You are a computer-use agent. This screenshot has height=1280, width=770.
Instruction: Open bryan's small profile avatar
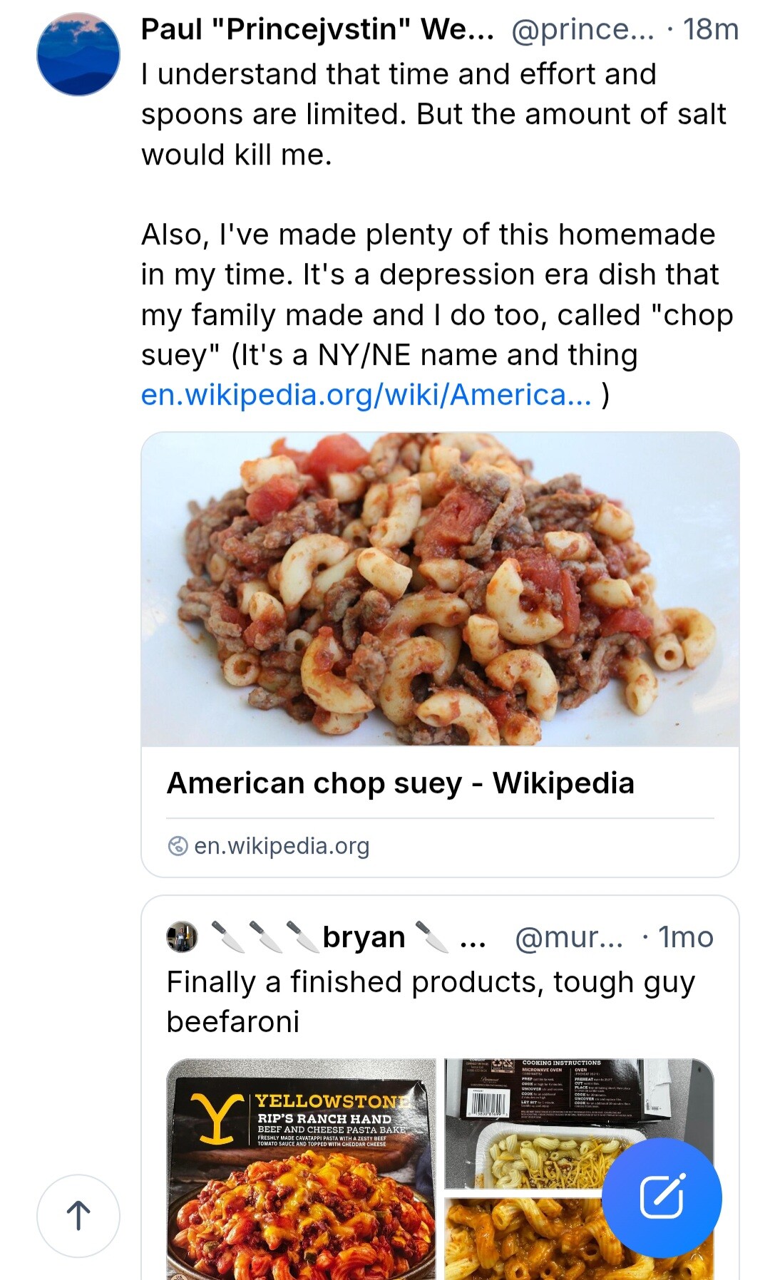point(181,937)
